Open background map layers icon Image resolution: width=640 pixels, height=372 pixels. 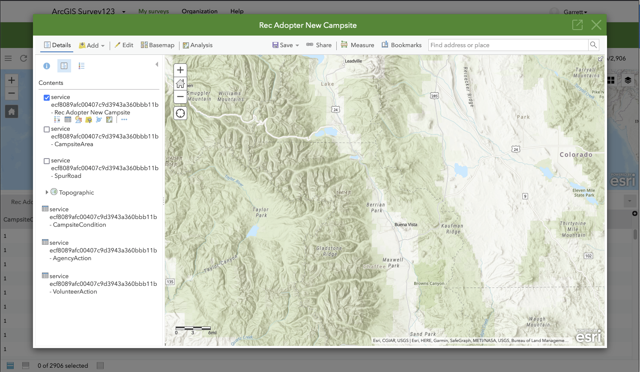coord(628,80)
